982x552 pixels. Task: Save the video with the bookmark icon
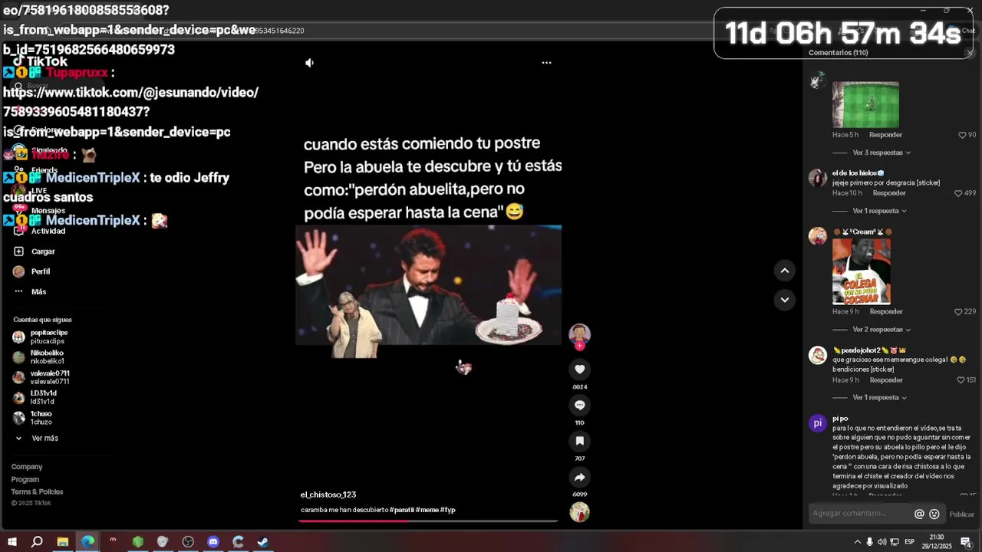point(579,441)
